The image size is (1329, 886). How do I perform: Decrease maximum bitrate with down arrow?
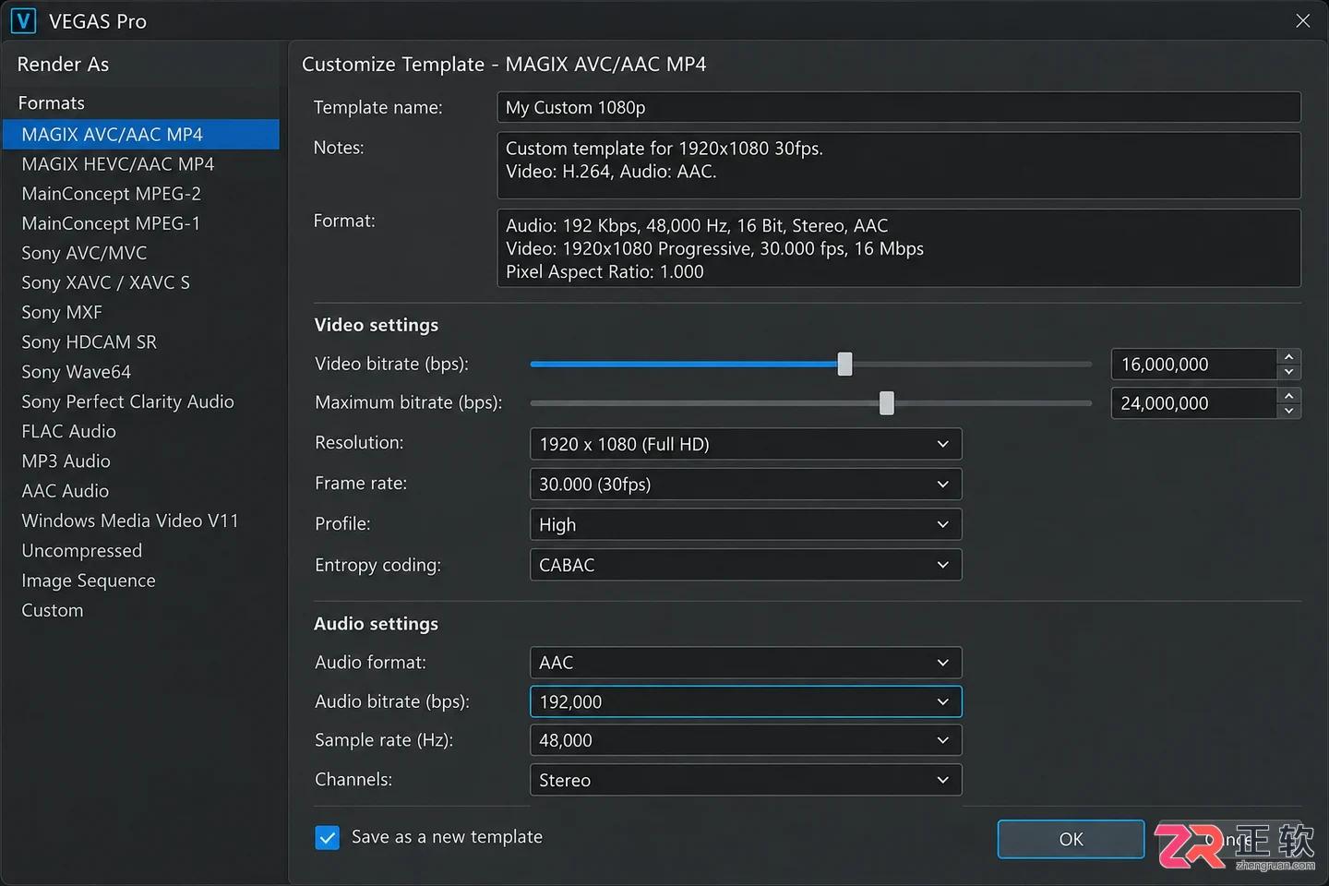(1289, 411)
